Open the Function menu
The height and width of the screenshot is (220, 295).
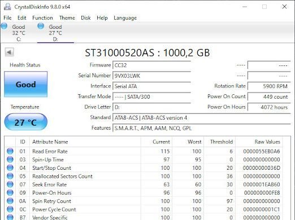click(42, 18)
